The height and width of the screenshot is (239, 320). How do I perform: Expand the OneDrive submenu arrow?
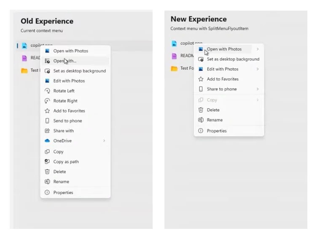[104, 141]
